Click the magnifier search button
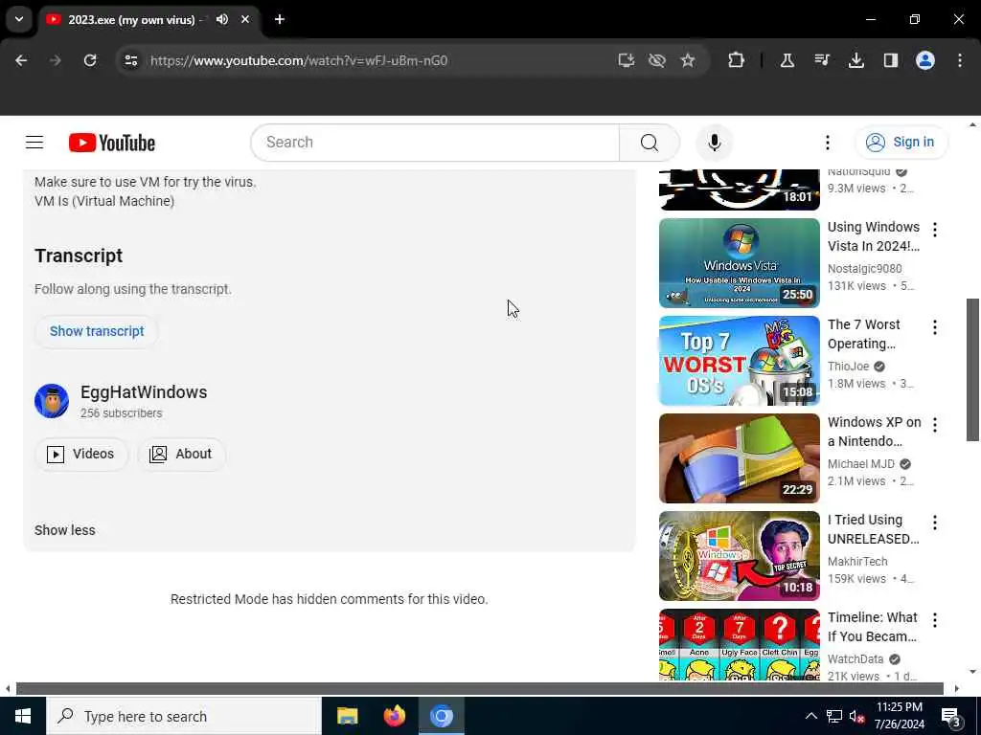 tap(649, 143)
